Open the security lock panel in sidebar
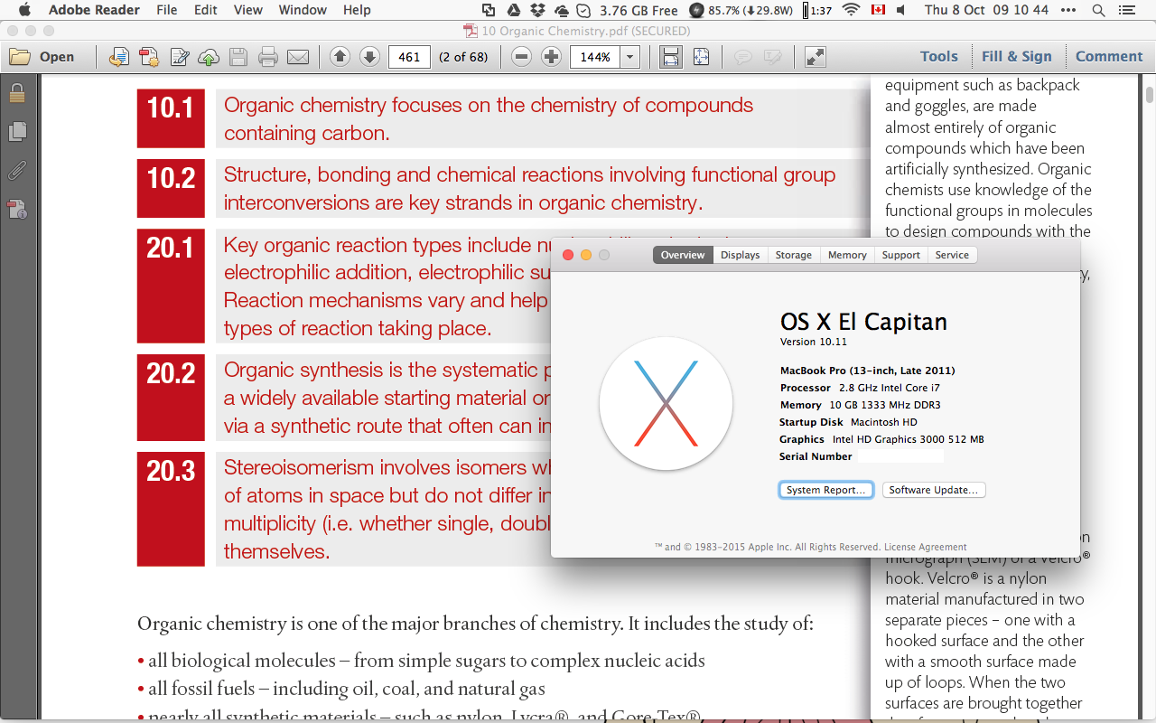Screen dimensions: 1156x723 17,92
